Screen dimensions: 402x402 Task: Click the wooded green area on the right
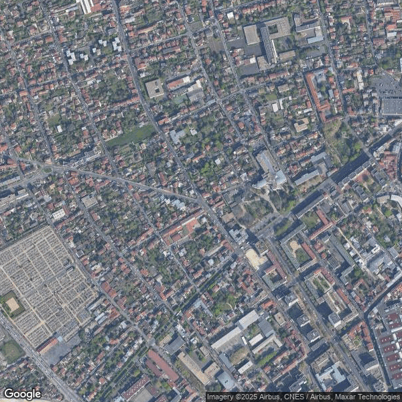[x=342, y=141]
